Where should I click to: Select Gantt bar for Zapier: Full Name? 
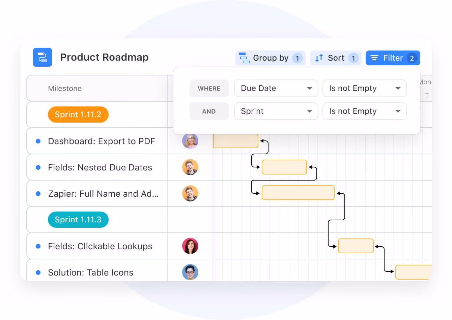[x=298, y=193]
